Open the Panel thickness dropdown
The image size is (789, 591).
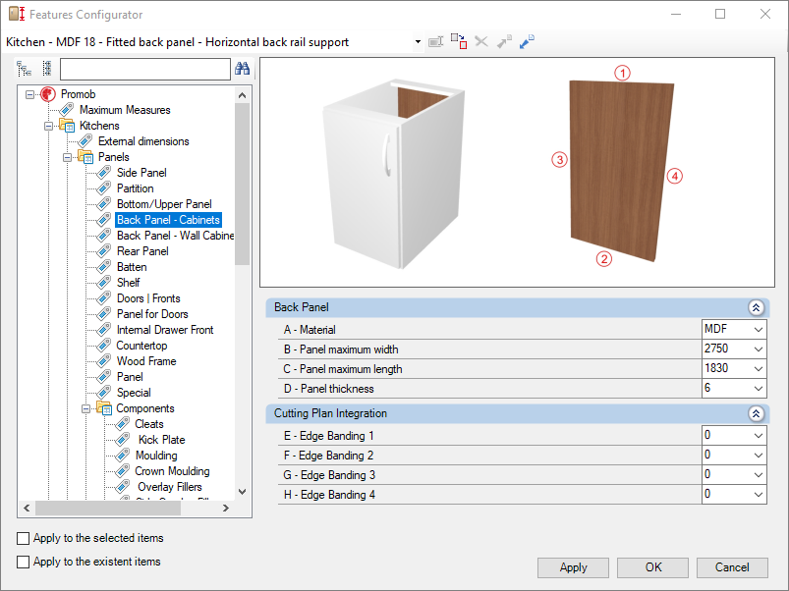click(x=759, y=389)
